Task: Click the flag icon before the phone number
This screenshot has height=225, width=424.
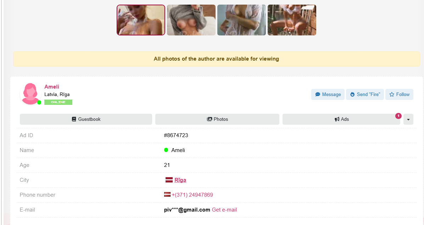Action: click(x=167, y=195)
